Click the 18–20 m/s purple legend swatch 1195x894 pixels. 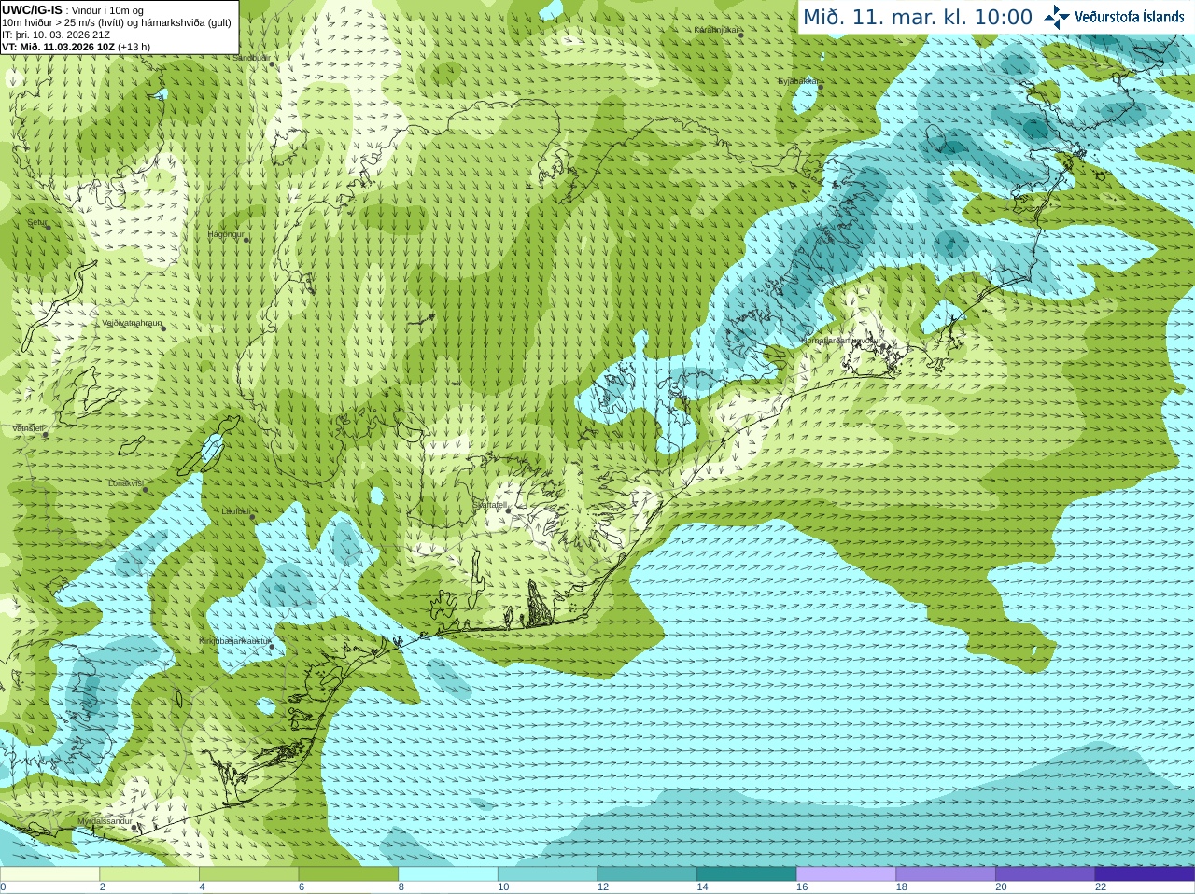(x=946, y=874)
